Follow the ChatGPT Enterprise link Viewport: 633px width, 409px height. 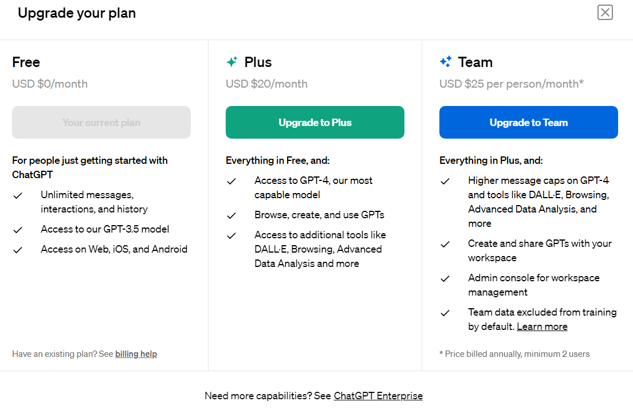(378, 396)
